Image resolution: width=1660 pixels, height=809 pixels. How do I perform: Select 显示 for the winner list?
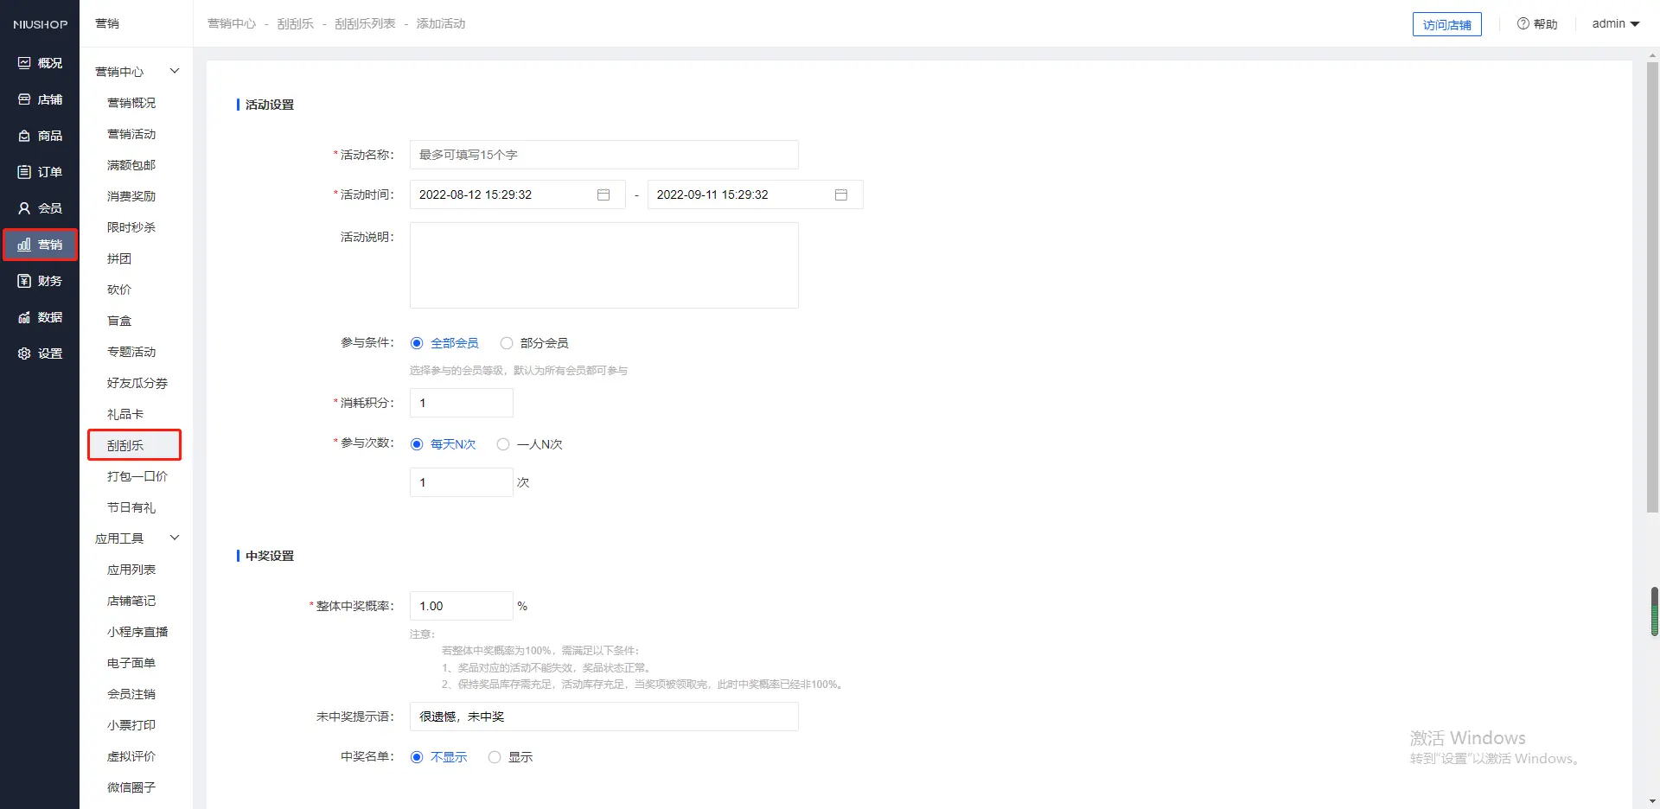pyautogui.click(x=495, y=757)
